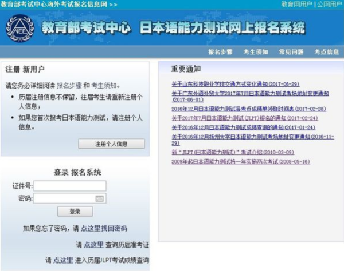This screenshot has height=271, width=344.
Task: Focus the 密码 input field
Action: coord(70,198)
